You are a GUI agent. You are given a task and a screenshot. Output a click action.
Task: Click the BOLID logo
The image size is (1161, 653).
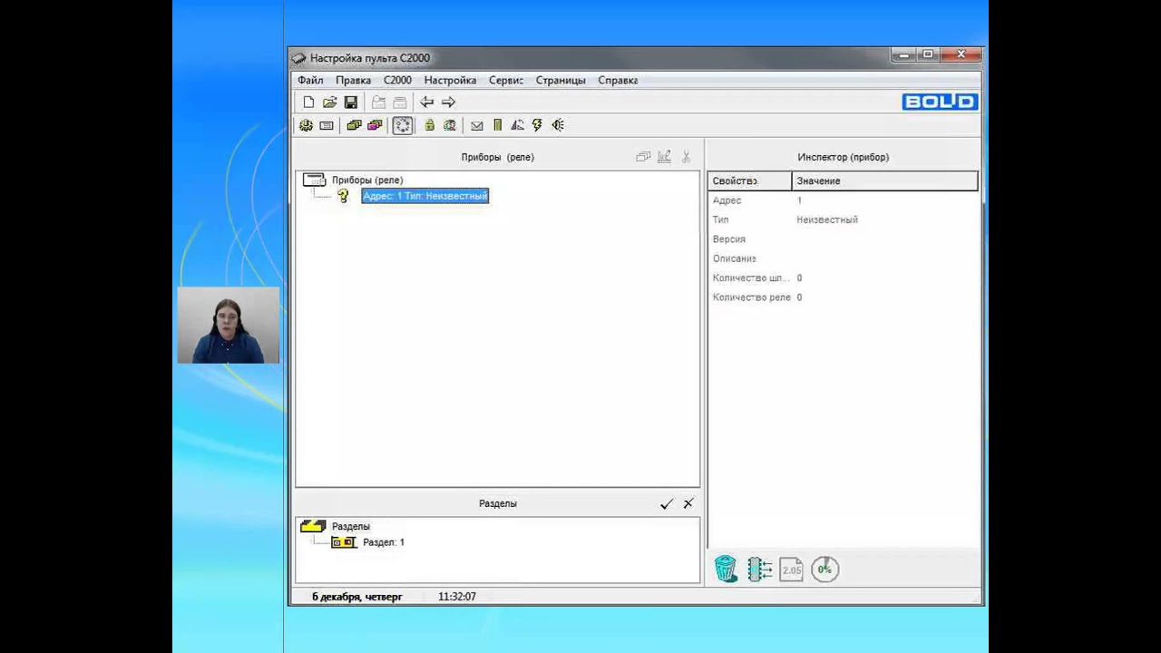coord(940,102)
